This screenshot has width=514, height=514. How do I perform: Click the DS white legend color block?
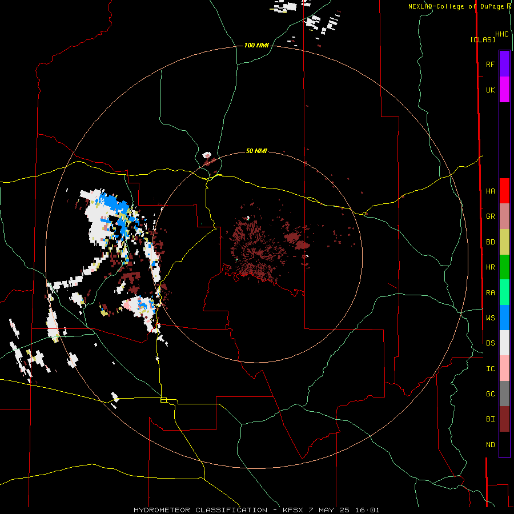point(504,343)
